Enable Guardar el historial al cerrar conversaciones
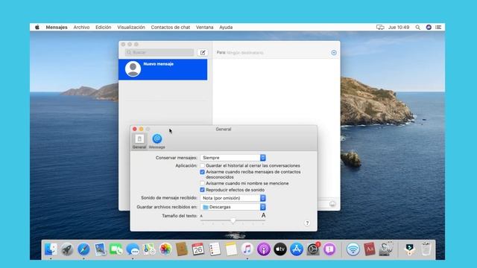Screen dimensions: 477x268 point(202,165)
